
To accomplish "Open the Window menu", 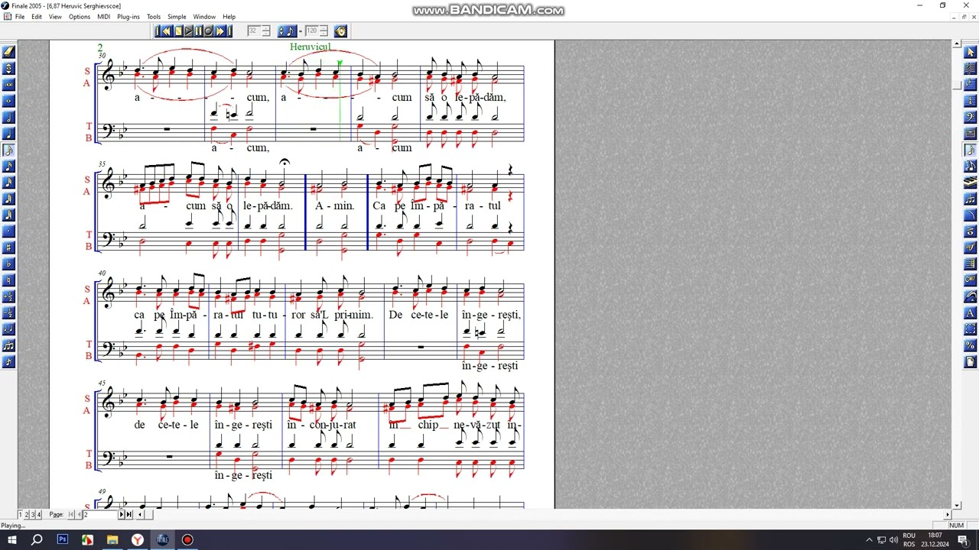I will tap(204, 17).
